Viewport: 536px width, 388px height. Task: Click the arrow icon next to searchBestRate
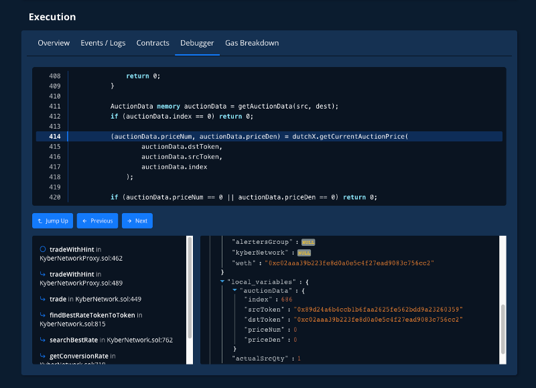point(43,340)
